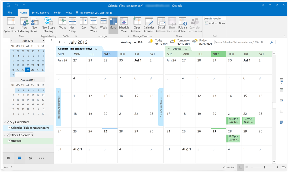Click the zoom slider handle
The width and height of the screenshot is (290, 174).
point(264,167)
